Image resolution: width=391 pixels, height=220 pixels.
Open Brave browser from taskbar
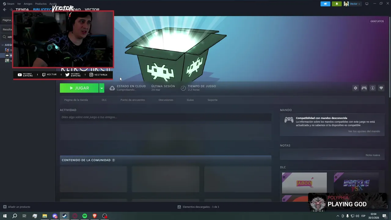pyautogui.click(x=95, y=216)
